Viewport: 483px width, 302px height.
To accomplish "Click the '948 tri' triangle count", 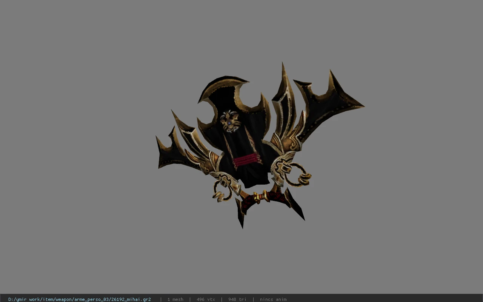I will coord(237,299).
